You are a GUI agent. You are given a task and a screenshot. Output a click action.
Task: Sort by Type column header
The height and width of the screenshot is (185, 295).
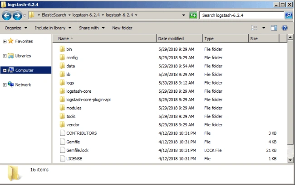pos(226,38)
